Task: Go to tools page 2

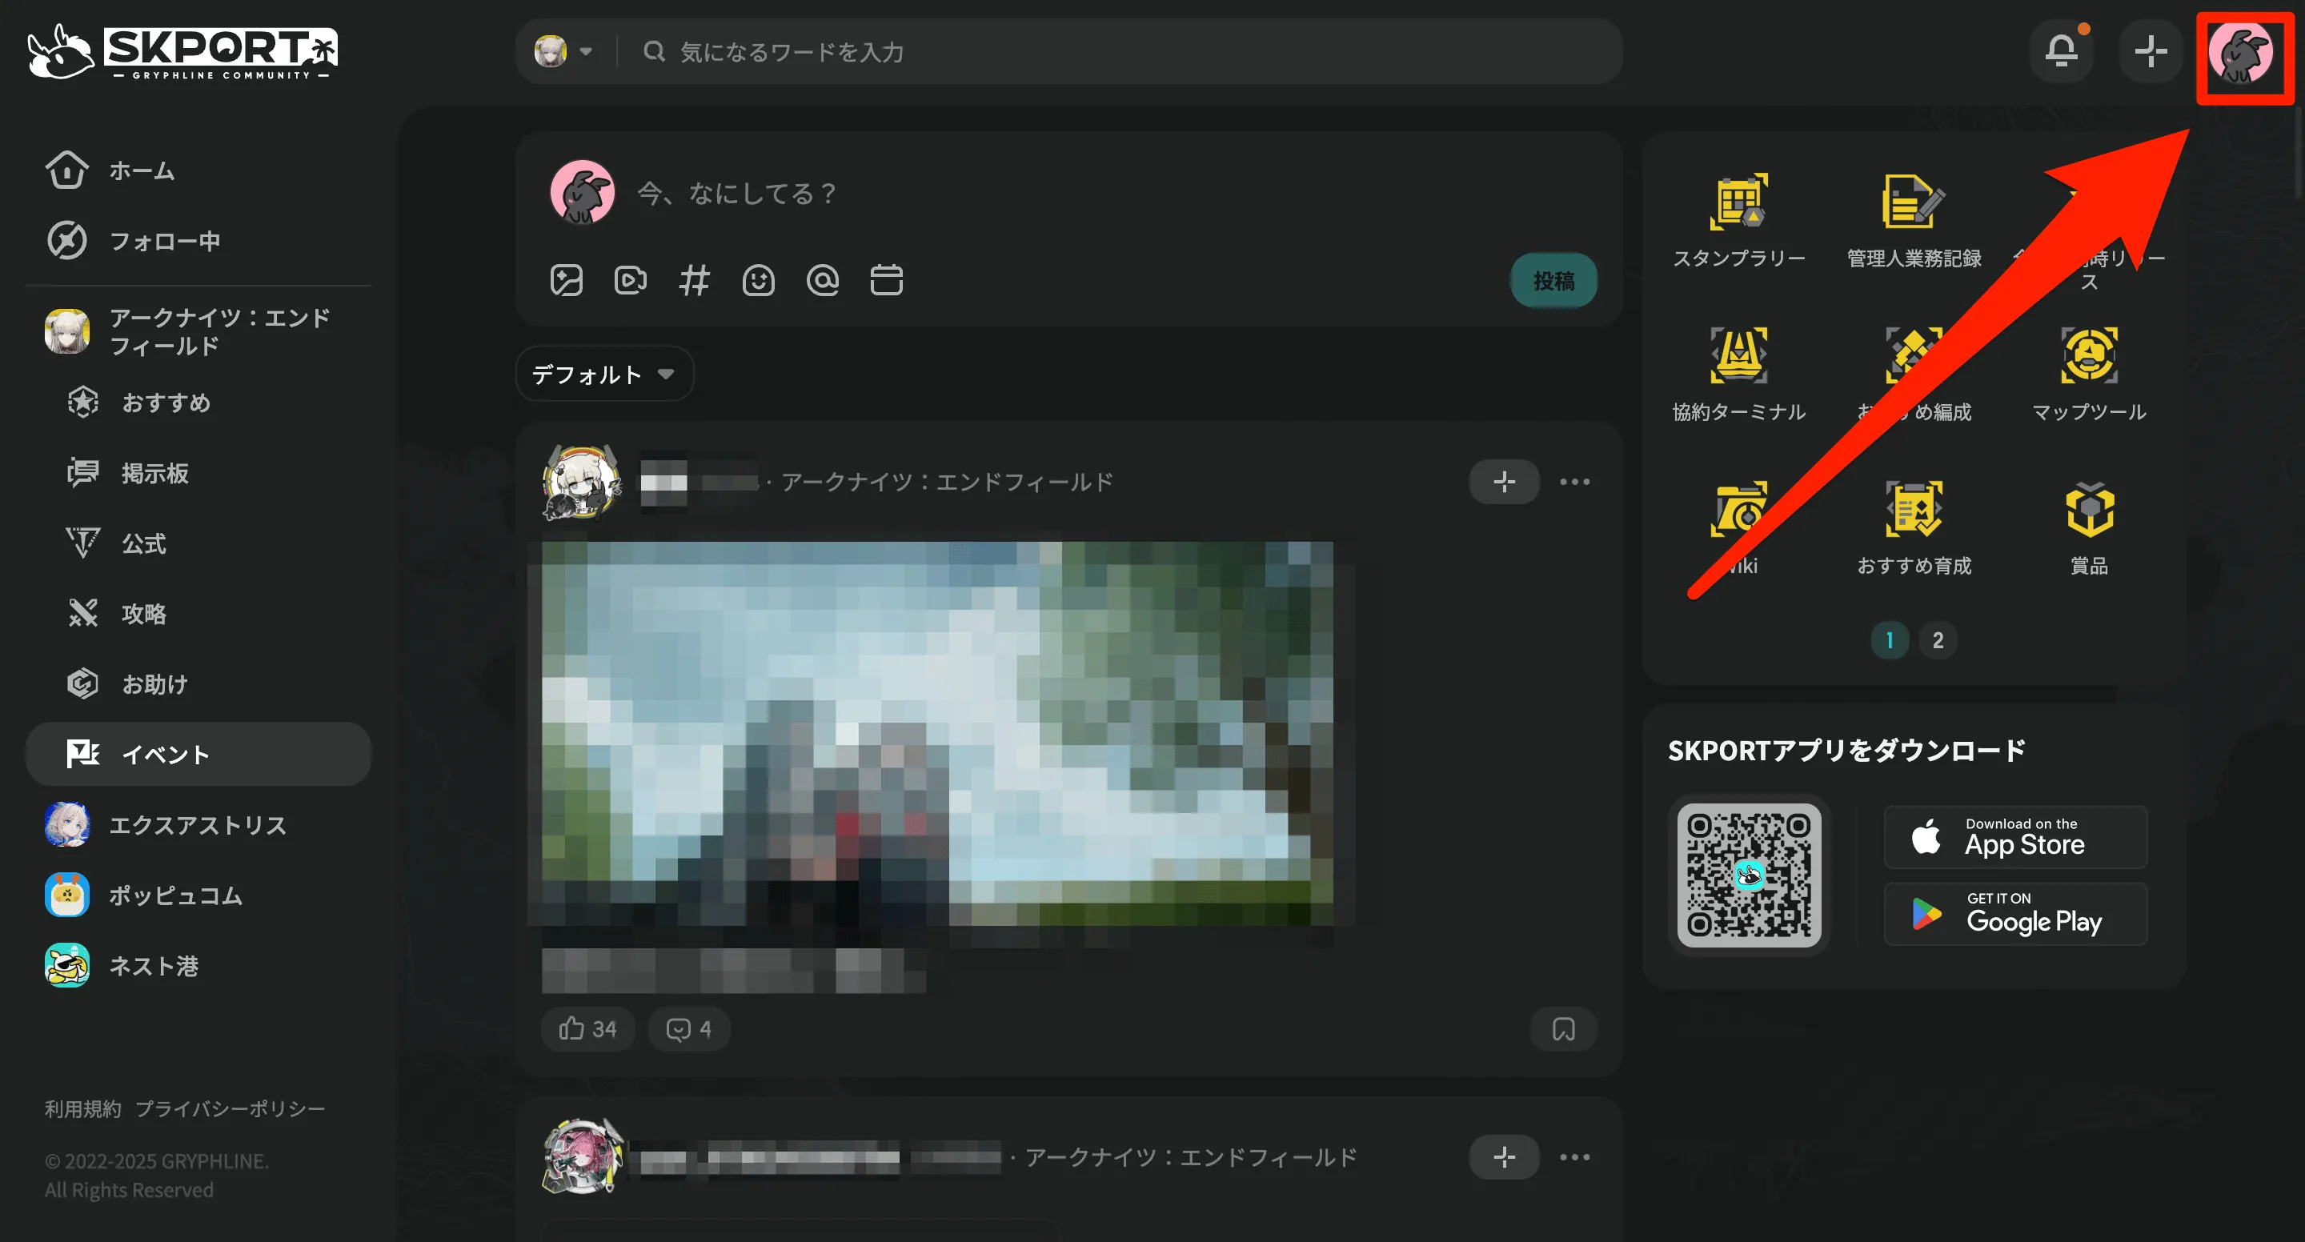Action: pyautogui.click(x=1938, y=639)
